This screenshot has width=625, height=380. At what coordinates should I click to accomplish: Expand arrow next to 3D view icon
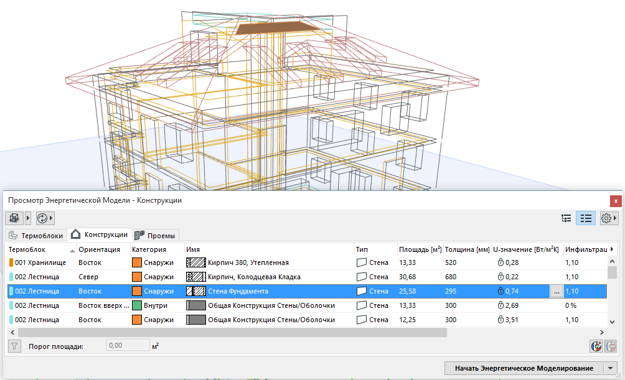coord(28,218)
